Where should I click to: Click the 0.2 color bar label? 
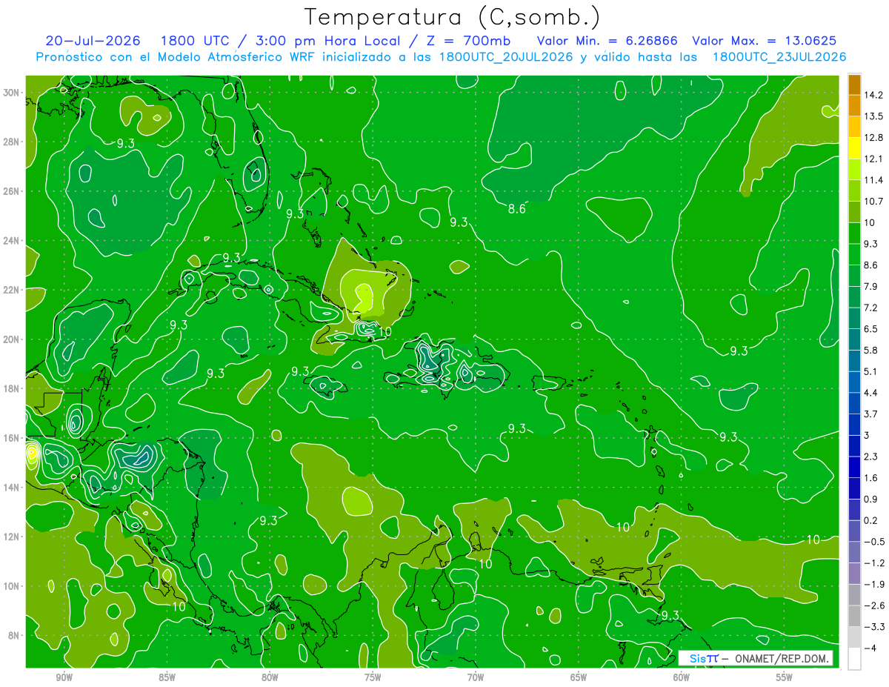(872, 520)
